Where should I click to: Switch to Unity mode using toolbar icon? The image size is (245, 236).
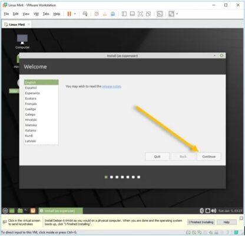coord(148,14)
